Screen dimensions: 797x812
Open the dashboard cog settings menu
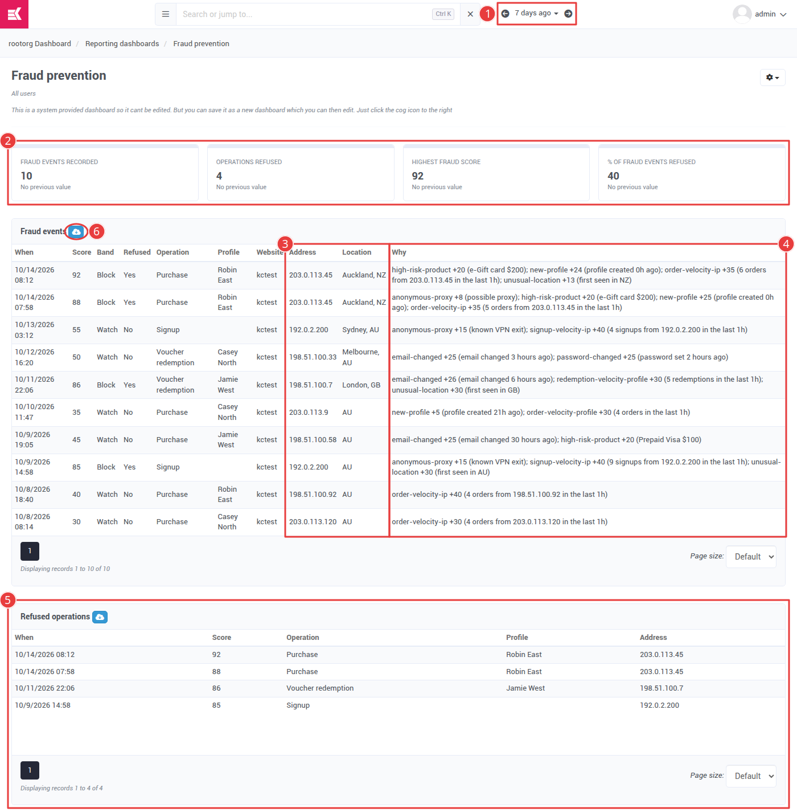click(x=773, y=77)
